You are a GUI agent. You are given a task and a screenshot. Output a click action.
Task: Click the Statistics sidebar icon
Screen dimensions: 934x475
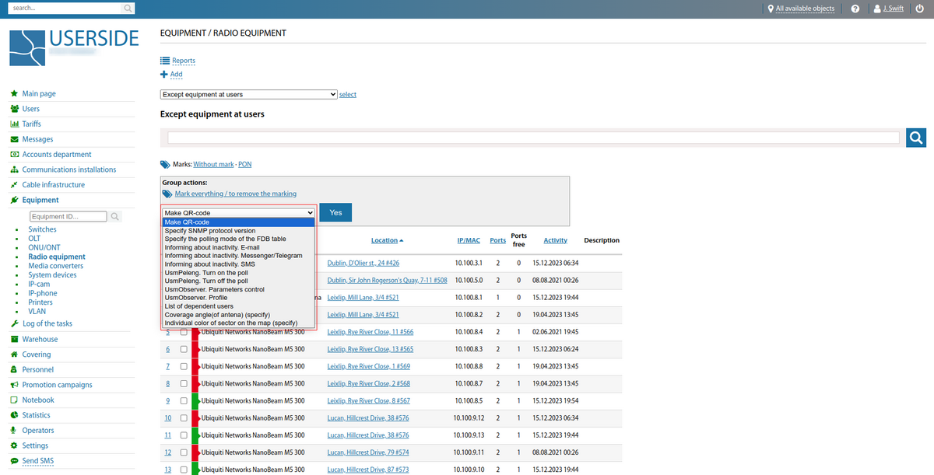(x=15, y=415)
